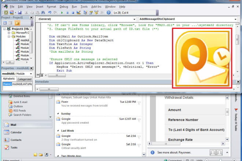242x161 pixels.
Task: Click the (Name) property value field
Action: click(22, 84)
